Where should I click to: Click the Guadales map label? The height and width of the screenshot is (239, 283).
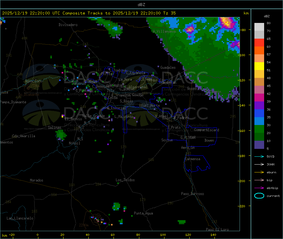[x=168, y=68]
